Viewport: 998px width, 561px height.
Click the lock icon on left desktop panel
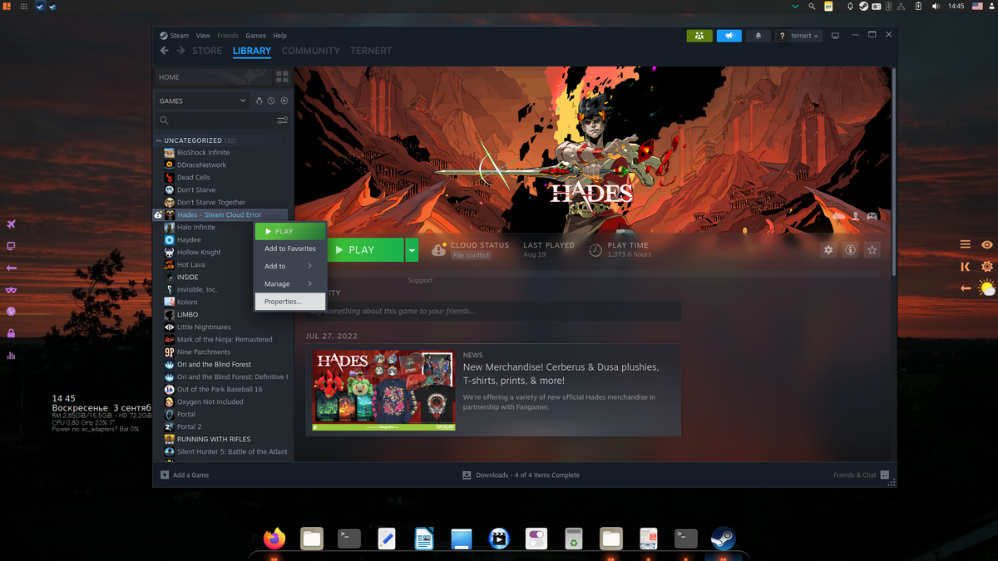(11, 333)
